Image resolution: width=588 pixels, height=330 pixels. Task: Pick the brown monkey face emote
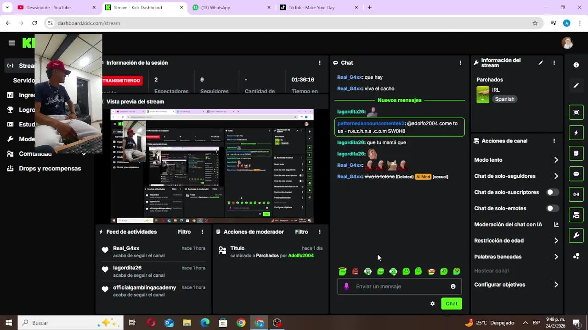coord(431,272)
